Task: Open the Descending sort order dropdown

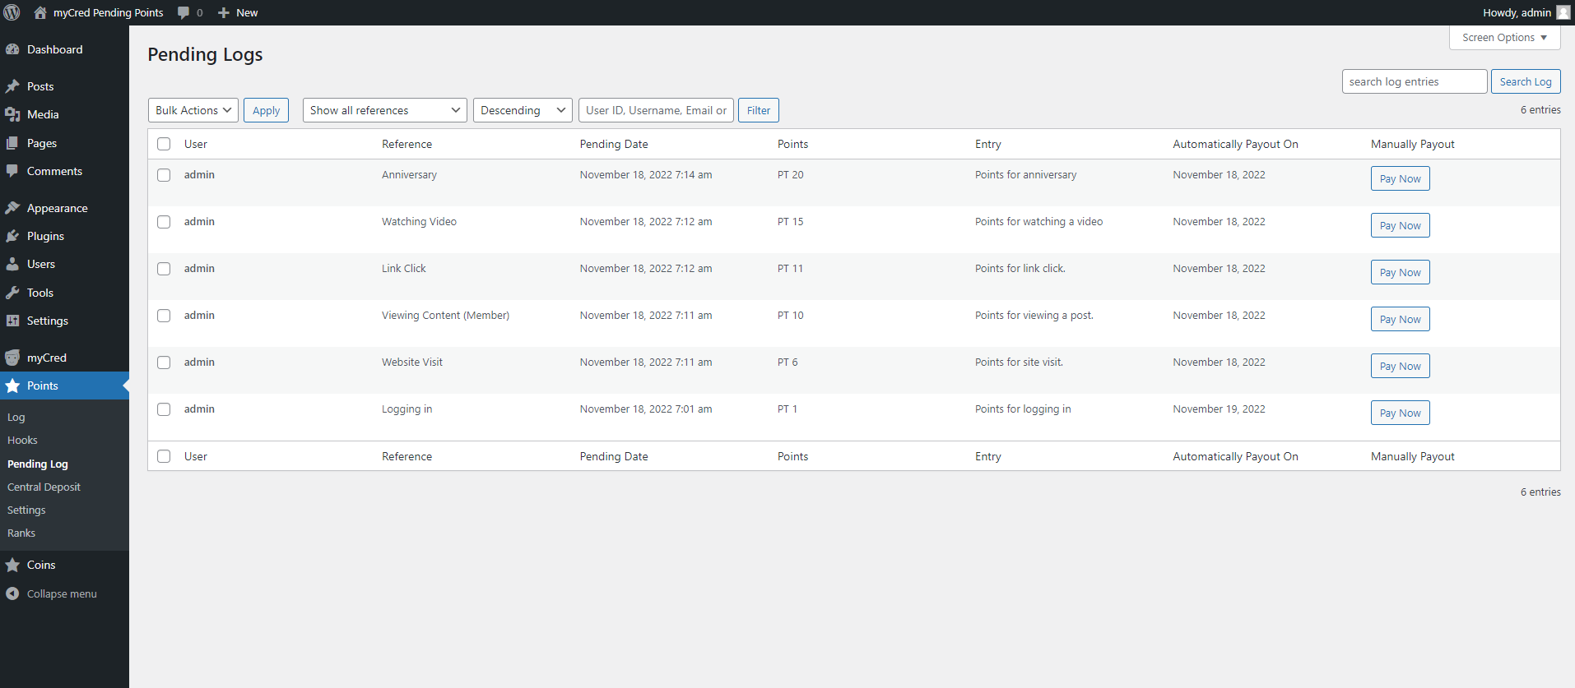Action: click(x=523, y=110)
